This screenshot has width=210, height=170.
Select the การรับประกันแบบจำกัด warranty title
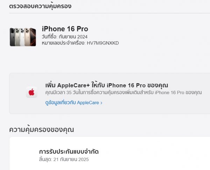69,152
